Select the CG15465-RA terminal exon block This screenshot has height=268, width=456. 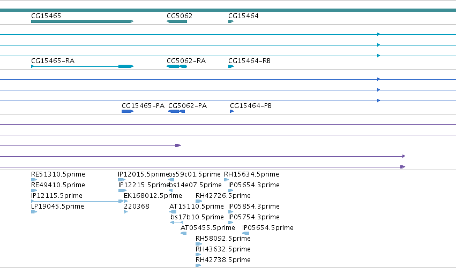pos(126,66)
